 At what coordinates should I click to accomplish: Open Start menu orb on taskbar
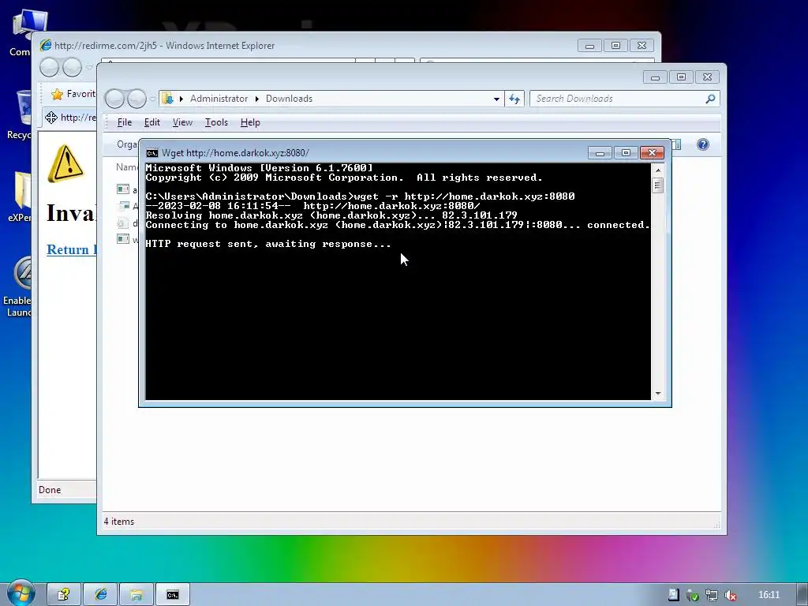(x=21, y=593)
